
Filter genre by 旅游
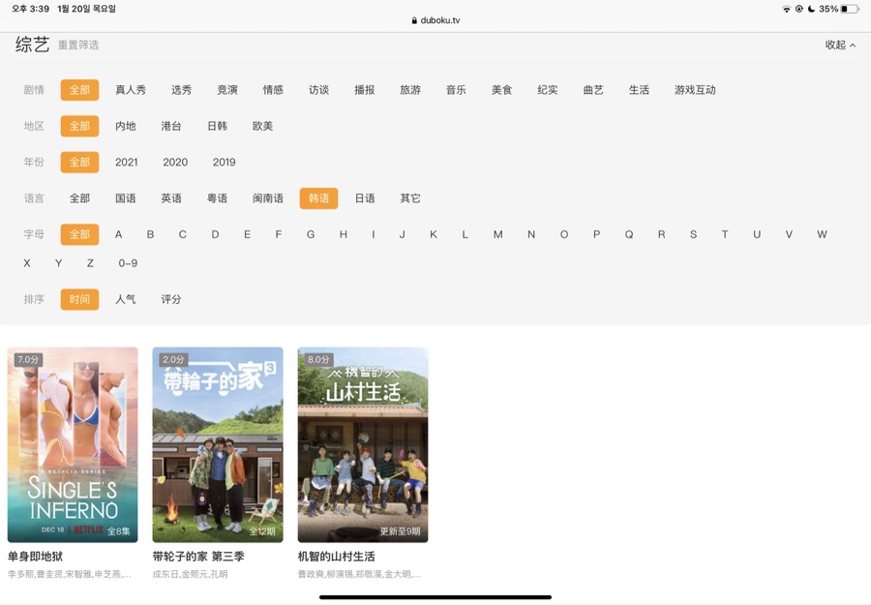coord(410,90)
